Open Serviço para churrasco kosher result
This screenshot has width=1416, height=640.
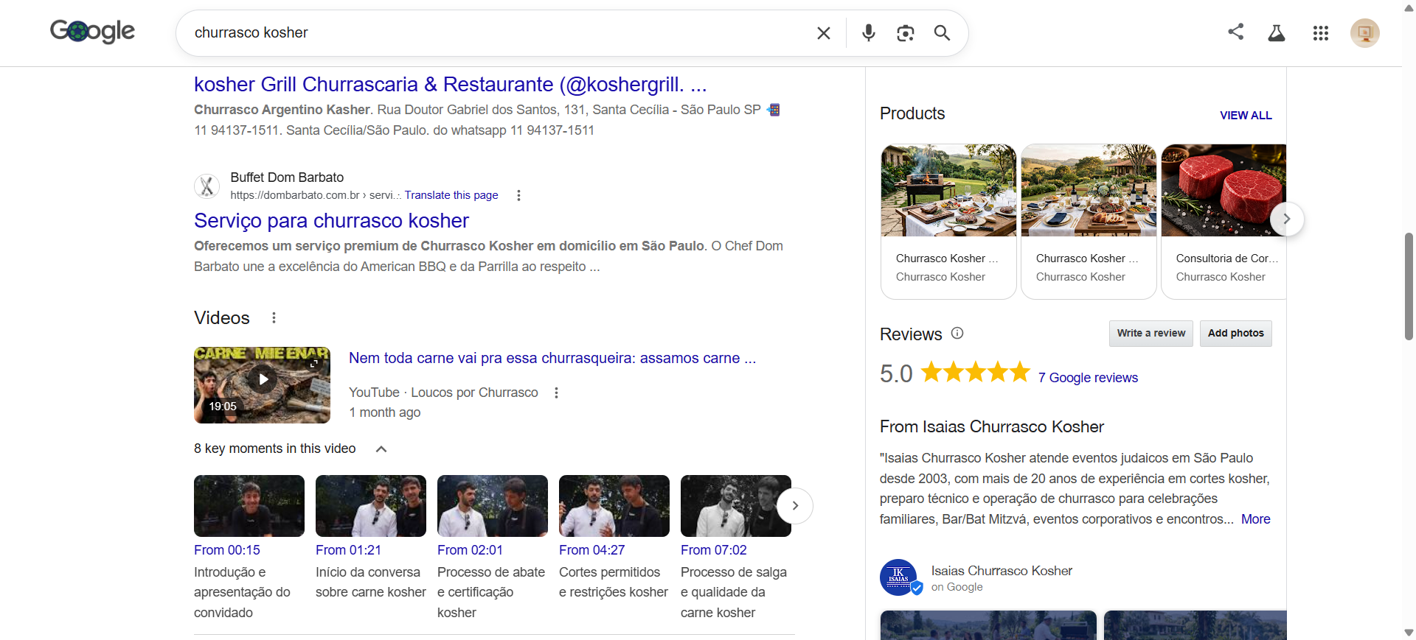pos(331,221)
